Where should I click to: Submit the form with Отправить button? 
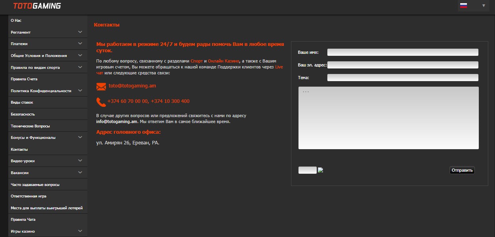pos(462,171)
